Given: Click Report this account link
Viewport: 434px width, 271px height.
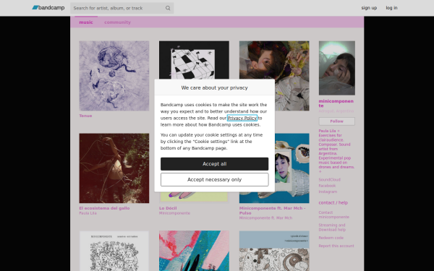Looking at the screenshot, I should [336, 246].
